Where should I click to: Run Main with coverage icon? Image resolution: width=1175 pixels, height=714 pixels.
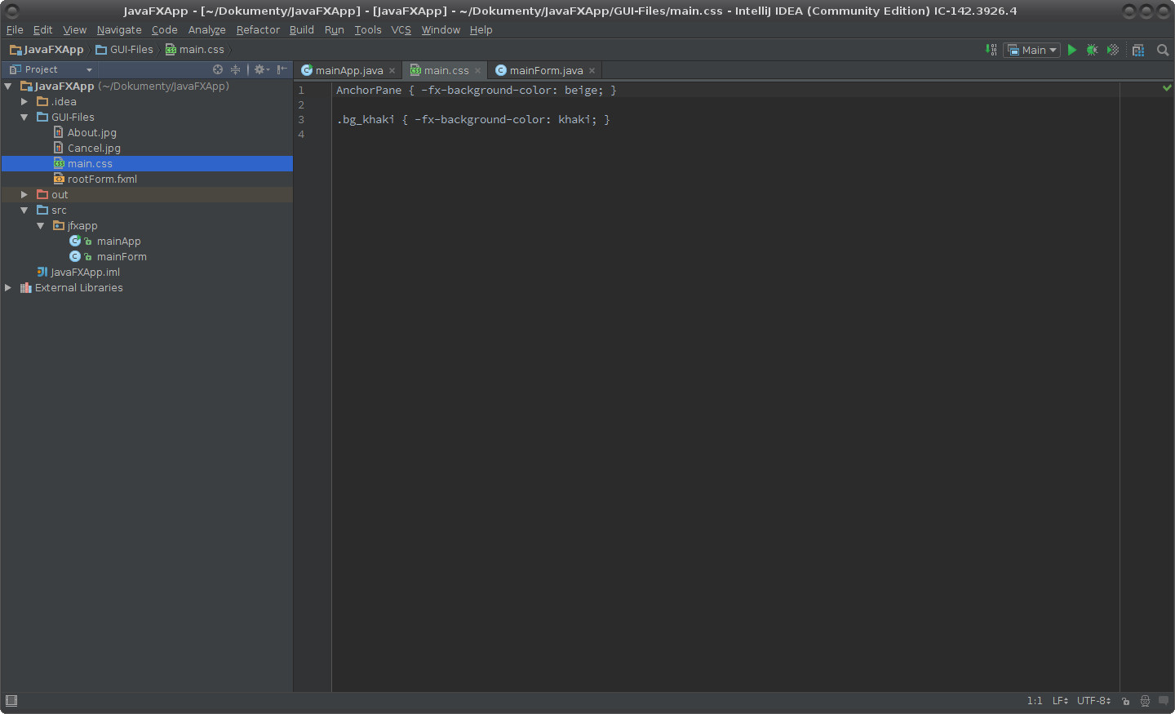pos(1112,50)
